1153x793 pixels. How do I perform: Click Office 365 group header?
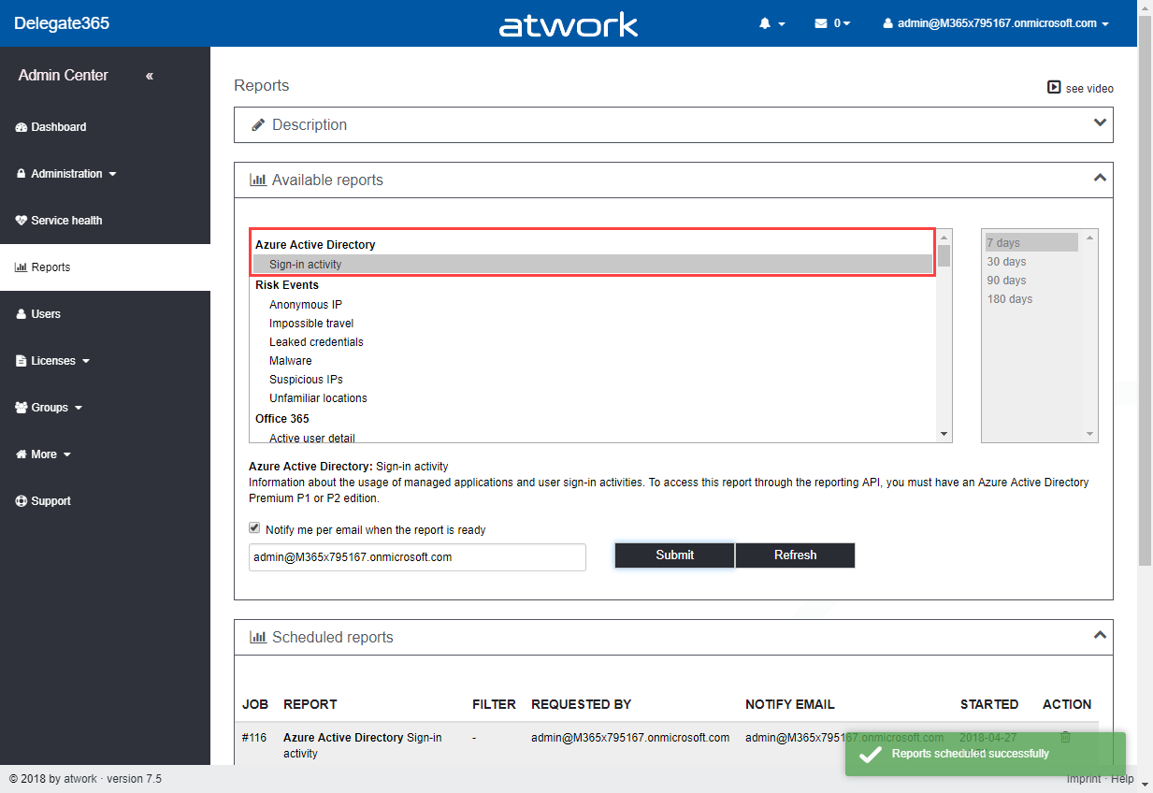click(x=282, y=419)
